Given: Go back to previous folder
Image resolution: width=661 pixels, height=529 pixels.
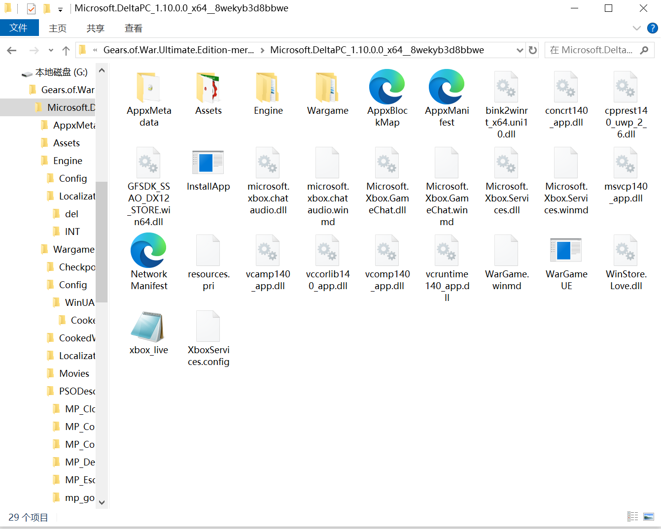Looking at the screenshot, I should click(x=12, y=50).
